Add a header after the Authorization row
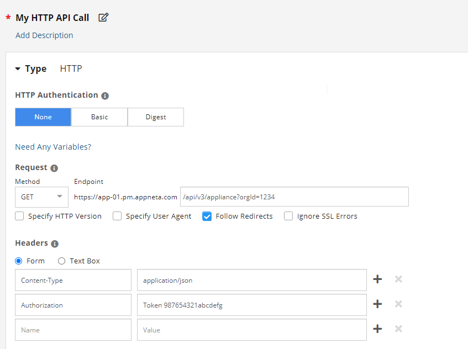This screenshot has height=349, width=468. pyautogui.click(x=377, y=304)
